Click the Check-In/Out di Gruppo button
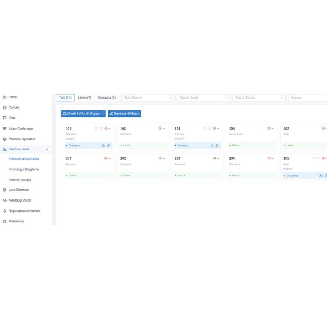 (83, 114)
